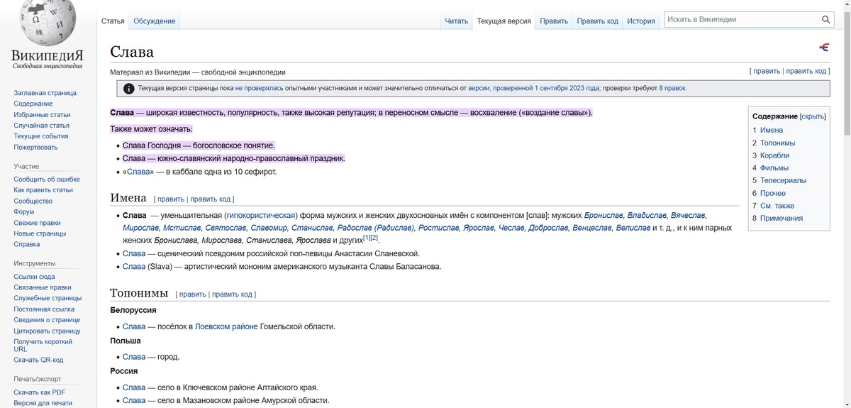Click the Wikipedia globe logo
The height and width of the screenshot is (408, 851).
pos(48,23)
